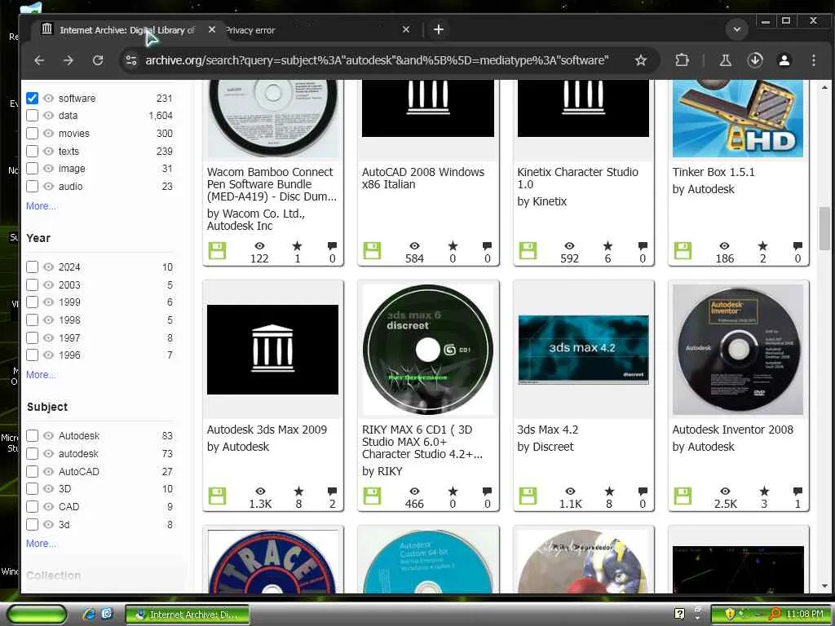Click the 3ds max 6 discreet disc thumbnail

point(428,349)
